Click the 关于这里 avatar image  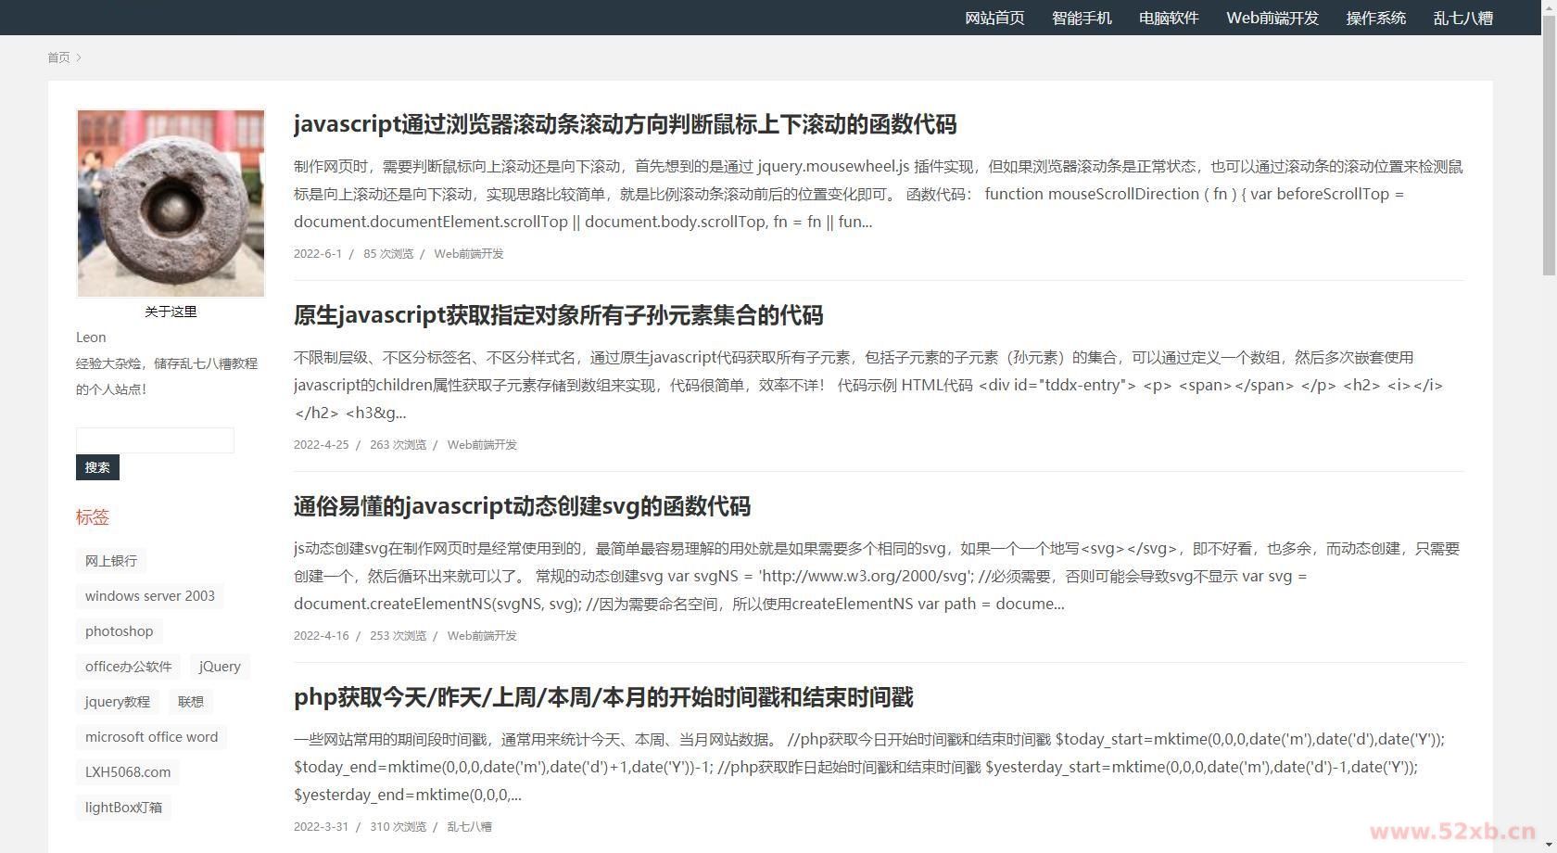point(171,203)
